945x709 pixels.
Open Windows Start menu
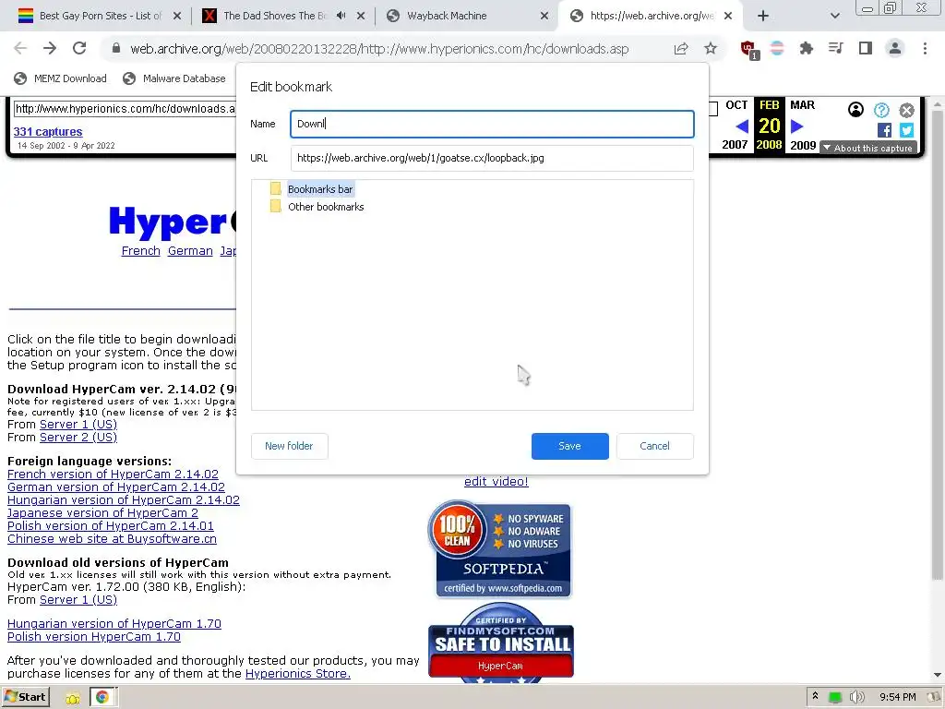tap(25, 697)
